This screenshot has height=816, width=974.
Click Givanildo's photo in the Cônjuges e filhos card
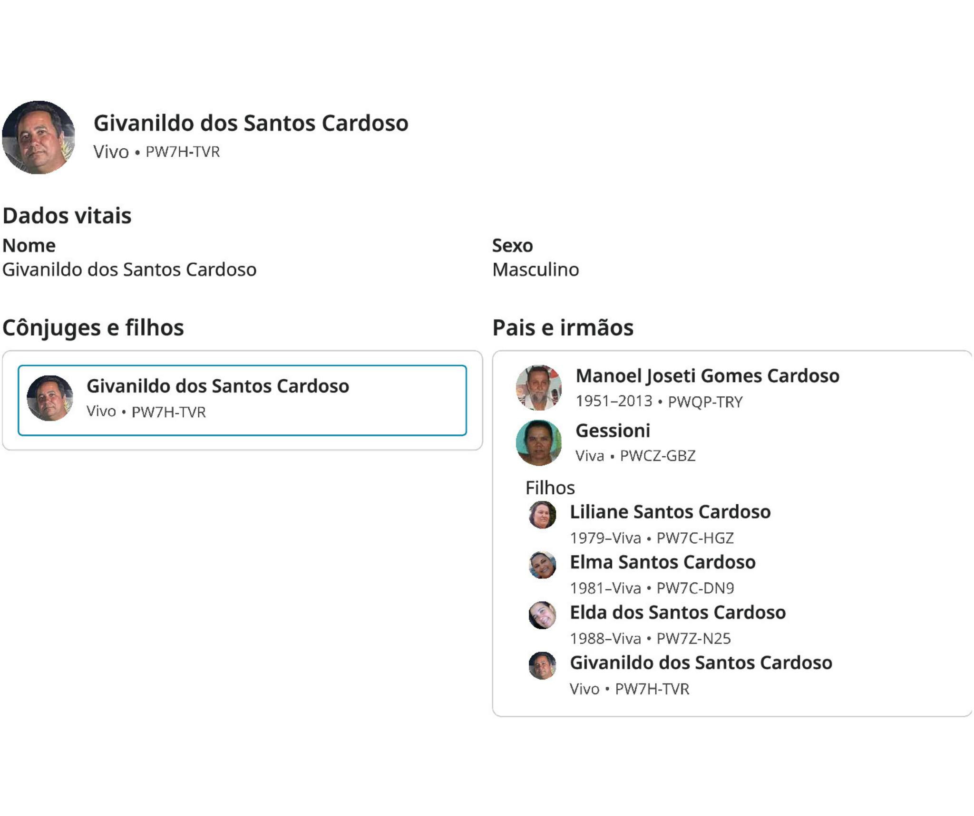(x=49, y=398)
